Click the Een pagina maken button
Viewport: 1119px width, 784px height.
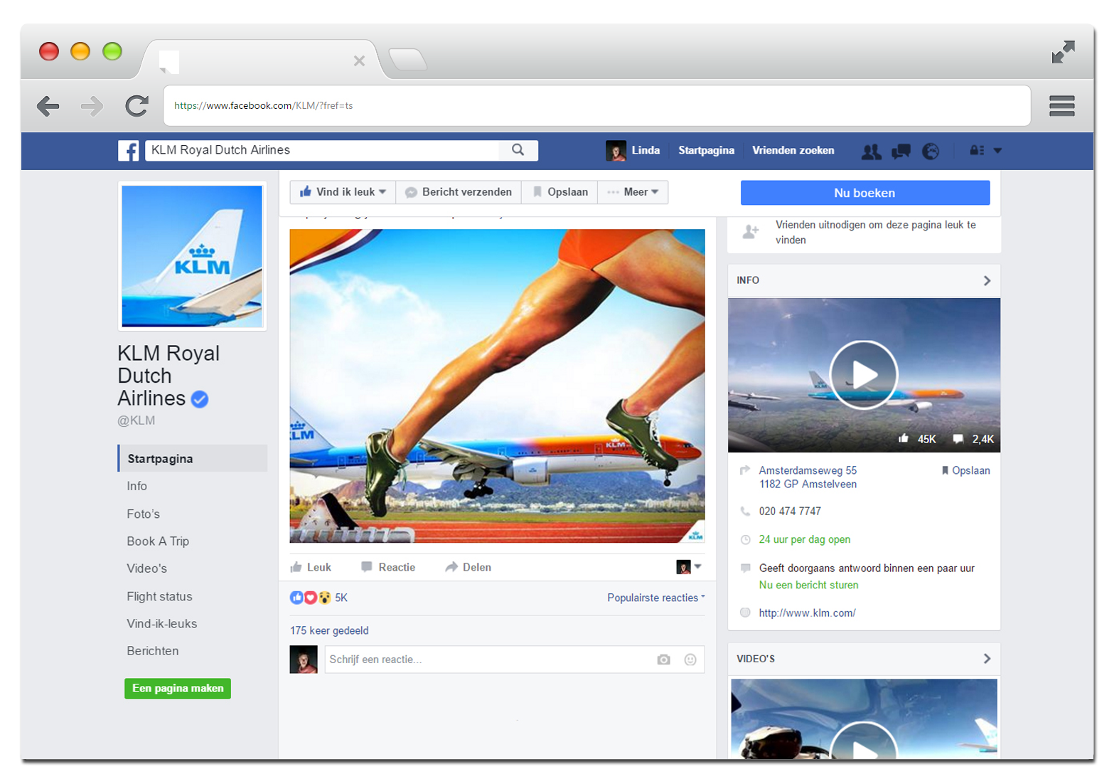click(178, 689)
